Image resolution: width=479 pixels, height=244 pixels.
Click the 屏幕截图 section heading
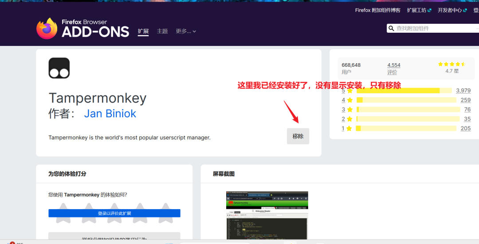point(224,174)
